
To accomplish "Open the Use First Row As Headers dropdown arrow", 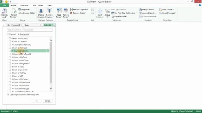I will [136, 13].
